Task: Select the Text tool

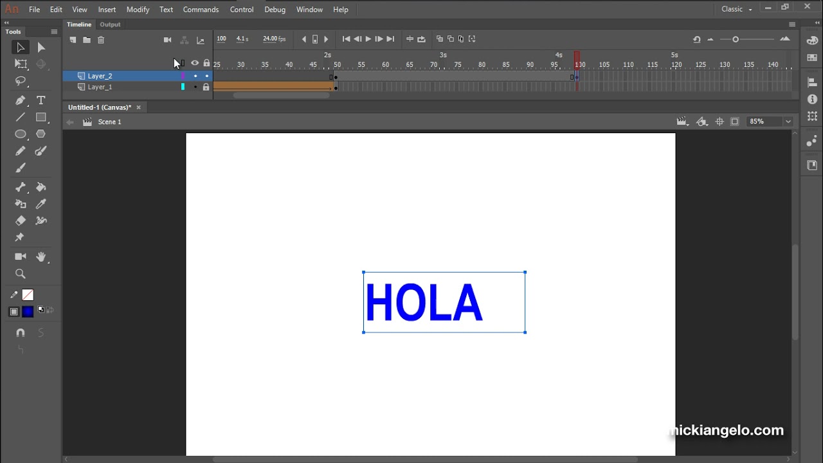Action: pos(41,100)
